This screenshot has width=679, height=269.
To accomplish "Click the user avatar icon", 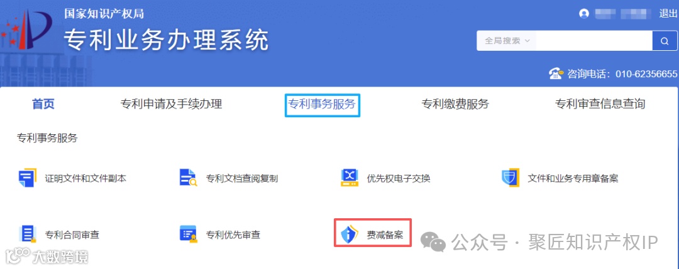I will click(583, 14).
